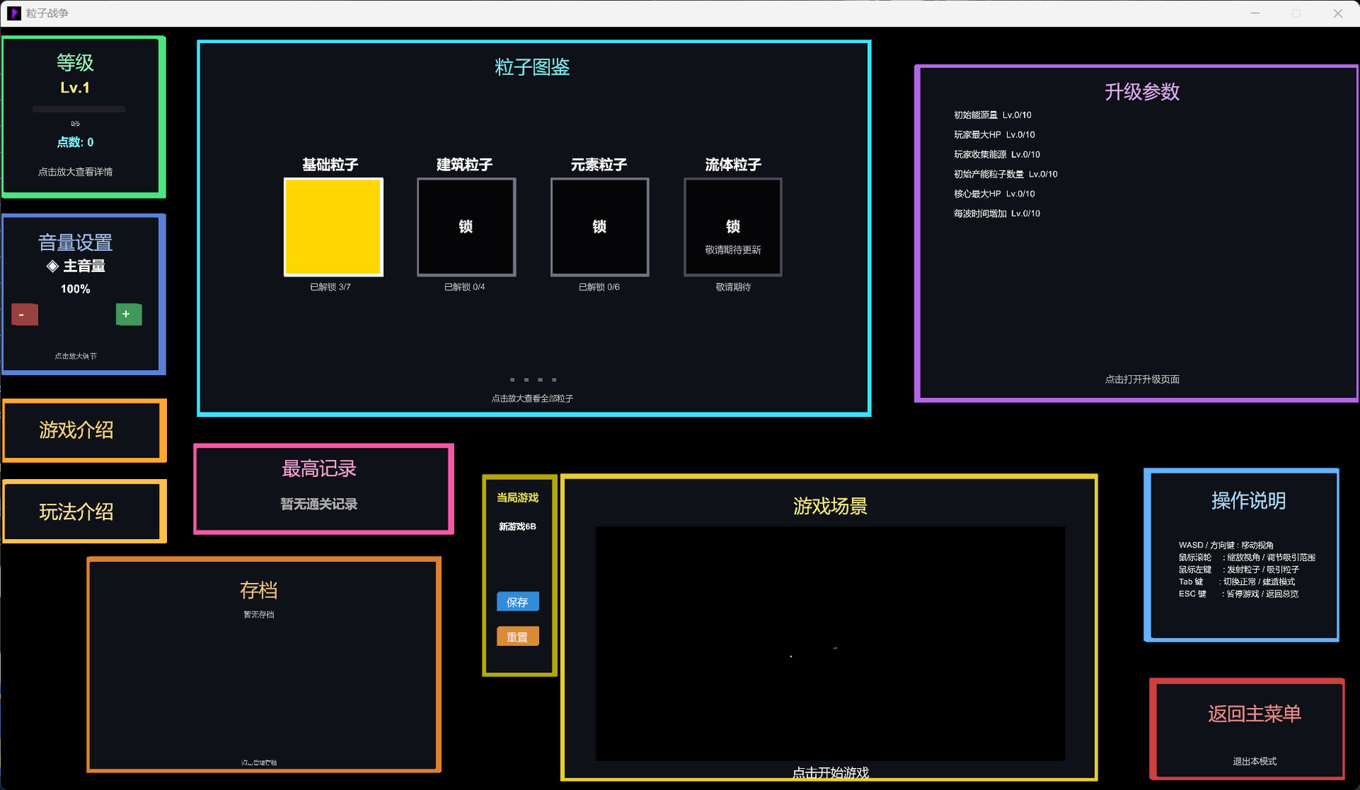The height and width of the screenshot is (790, 1360).
Task: Select 玩家最大HP Lv.0/10 entry
Action: point(994,135)
